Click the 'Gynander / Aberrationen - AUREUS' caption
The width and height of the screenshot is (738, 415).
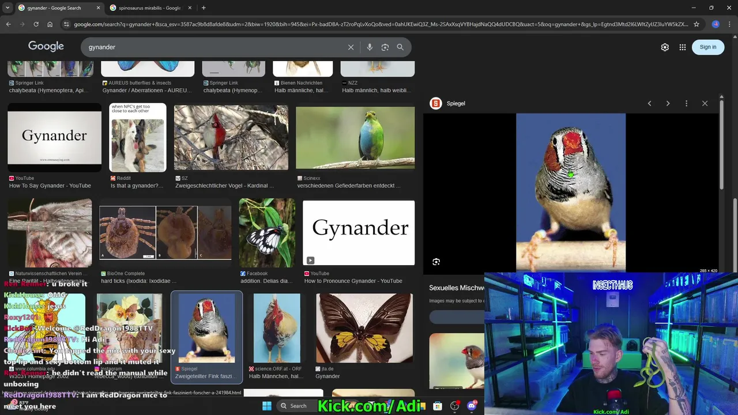point(148,90)
